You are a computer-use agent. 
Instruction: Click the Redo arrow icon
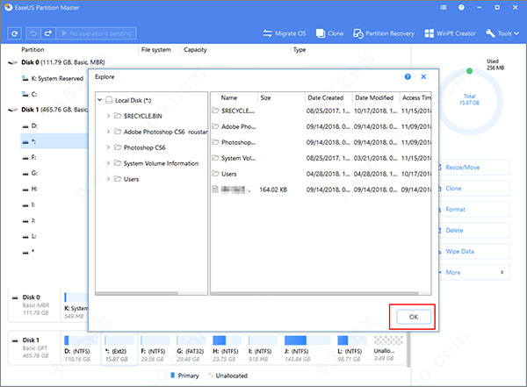point(47,33)
